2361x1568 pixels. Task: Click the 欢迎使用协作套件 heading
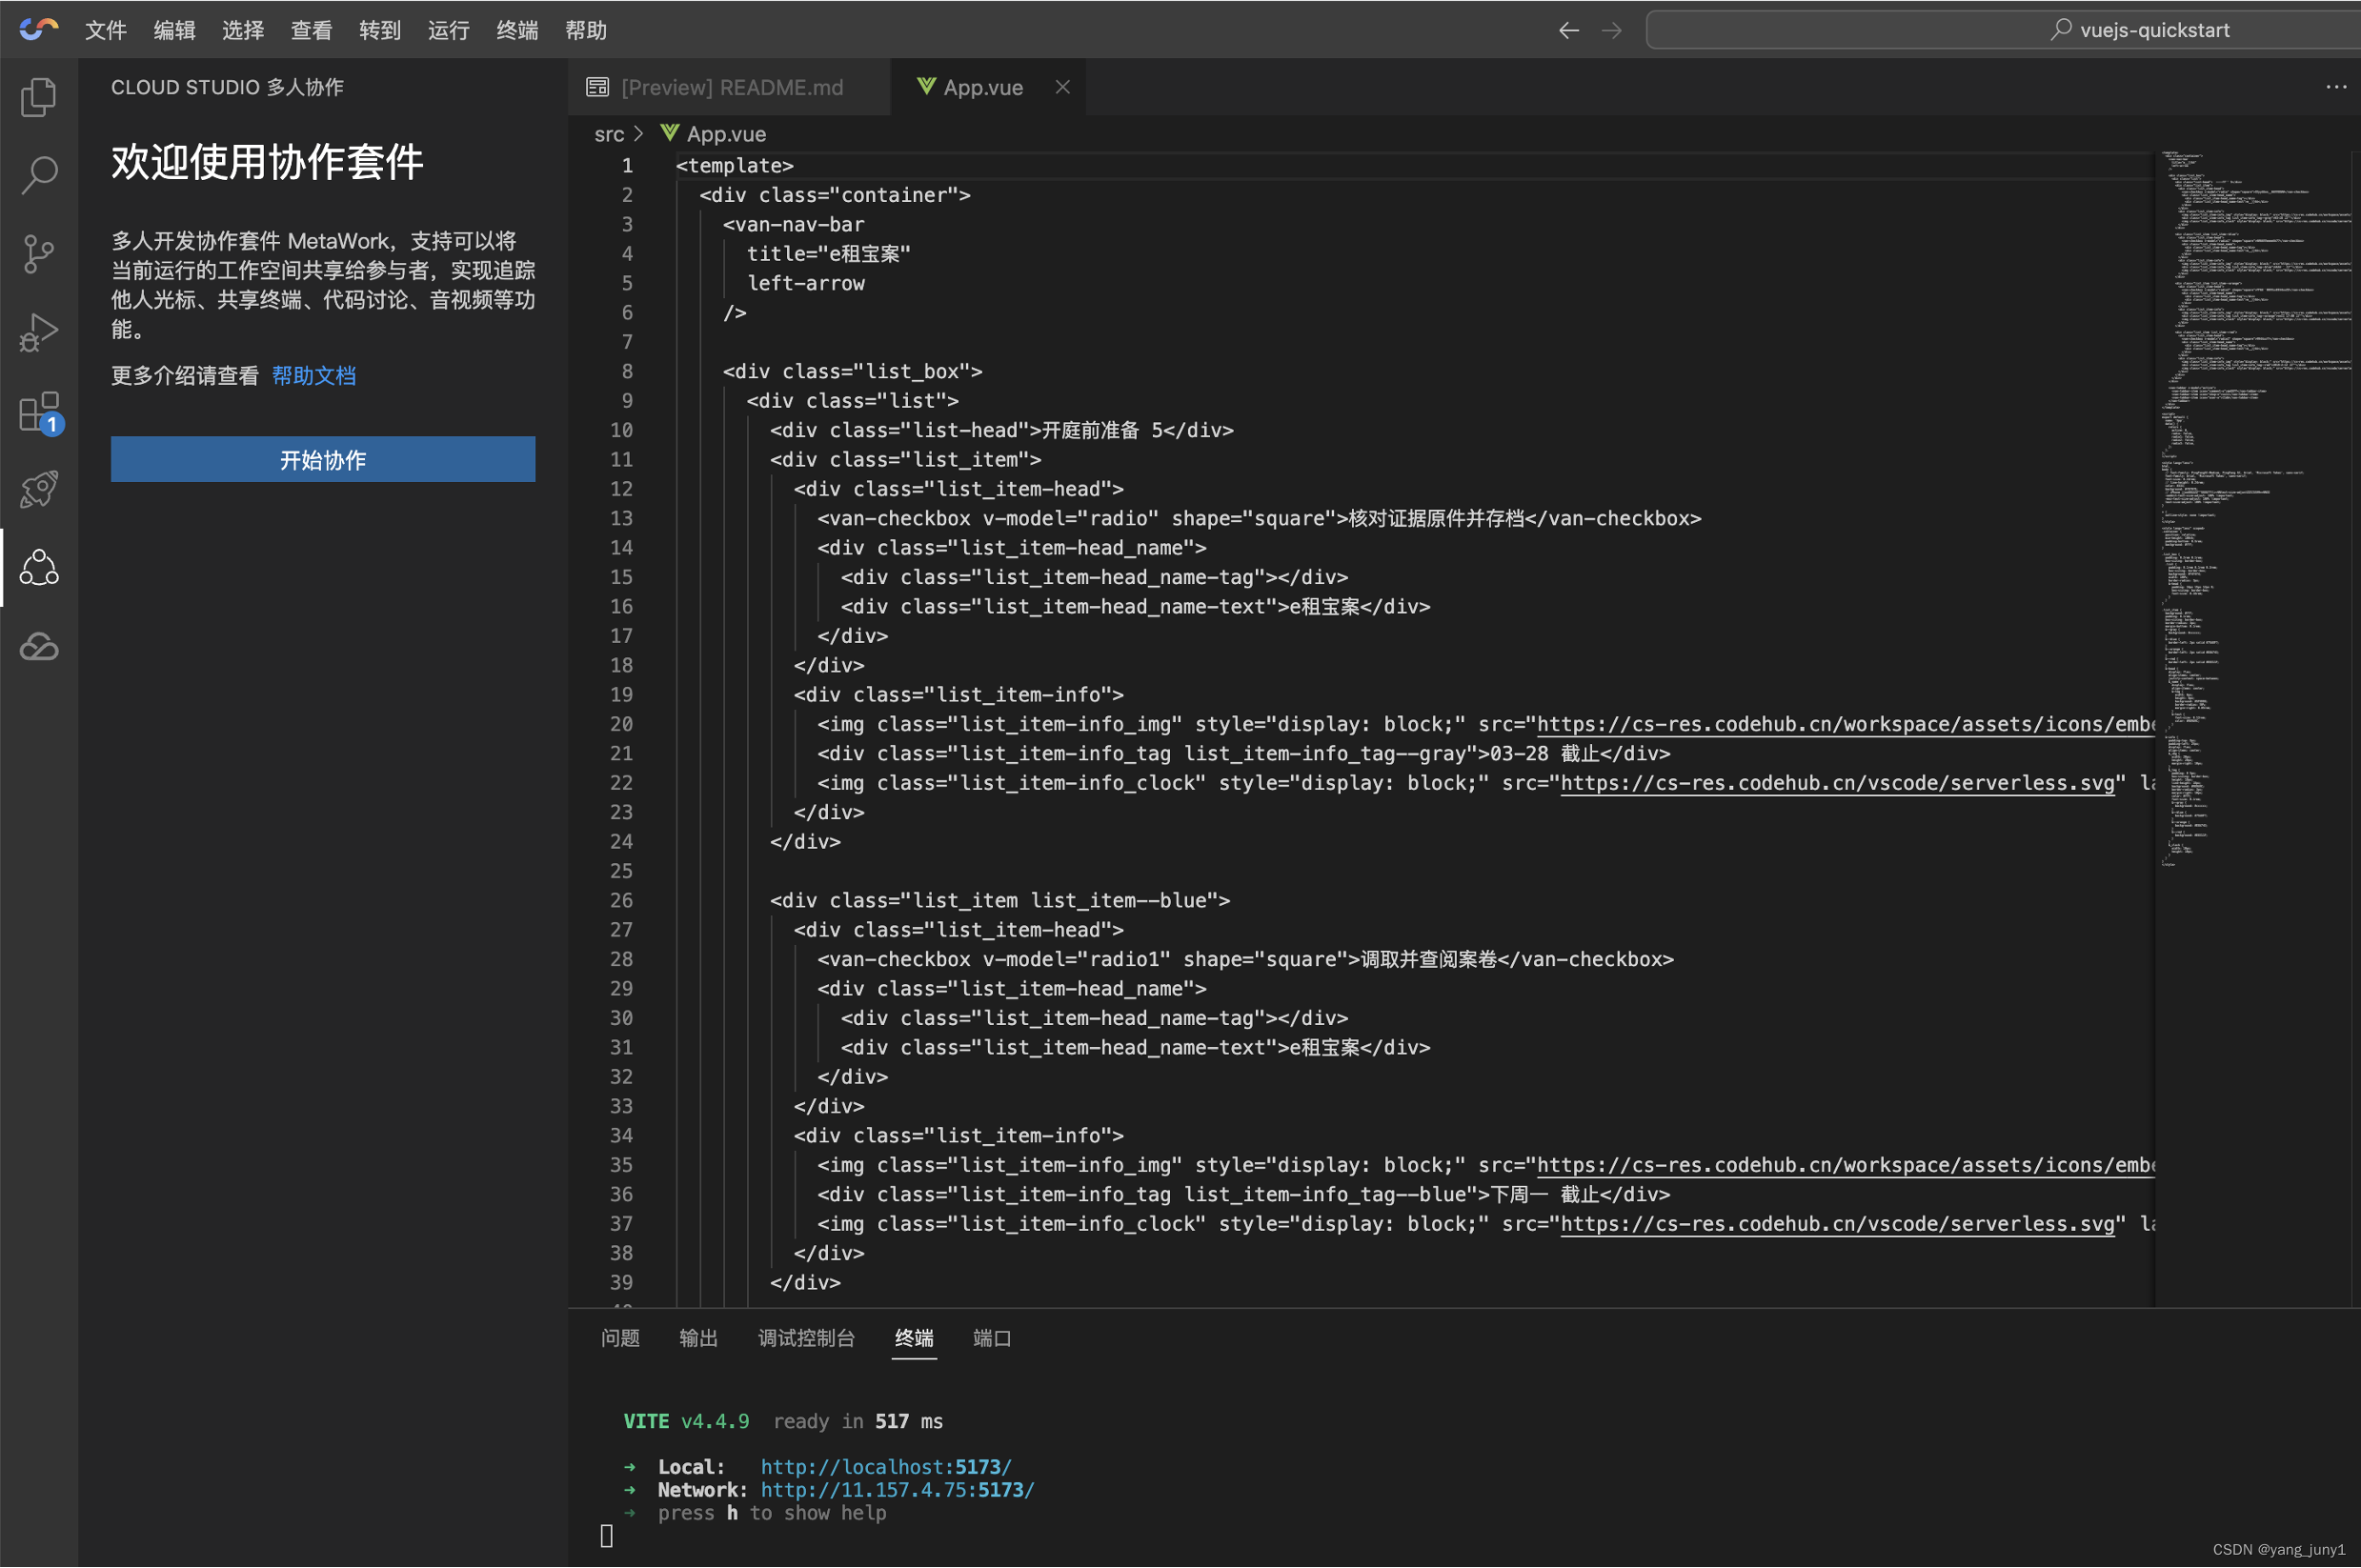pyautogui.click(x=267, y=162)
